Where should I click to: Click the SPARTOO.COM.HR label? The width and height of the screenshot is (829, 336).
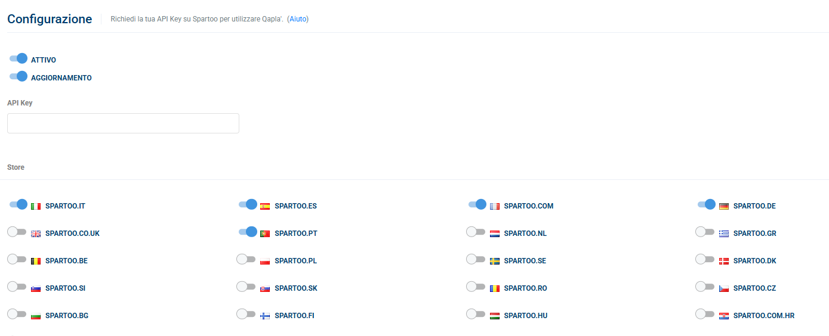pos(764,316)
